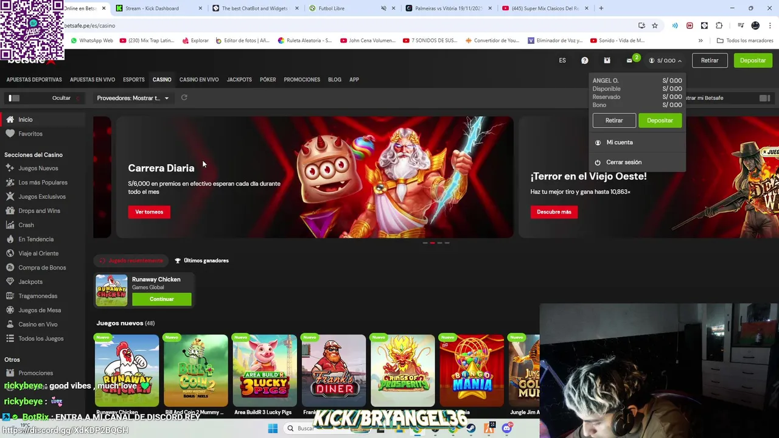
Task: Toggle the Ocultar sidebar switch
Action: pos(15,98)
